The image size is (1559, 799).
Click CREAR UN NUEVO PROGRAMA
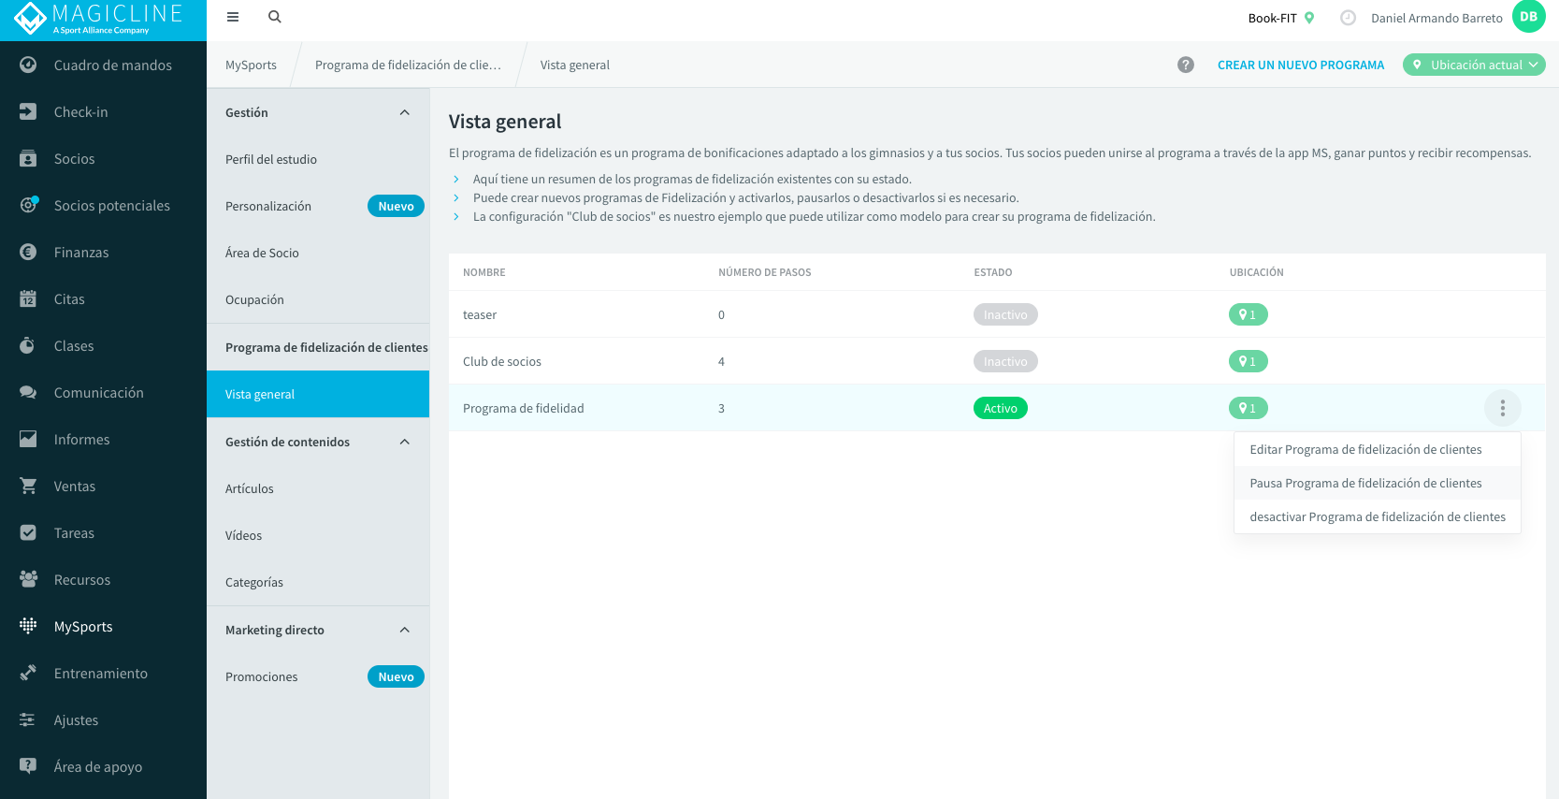pos(1301,65)
